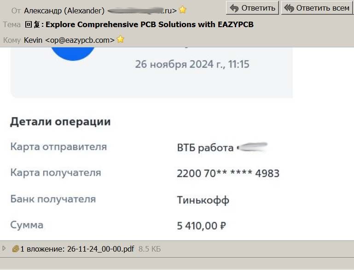Click the Кому field label
Viewport: 354px width, 270px height.
12,40
